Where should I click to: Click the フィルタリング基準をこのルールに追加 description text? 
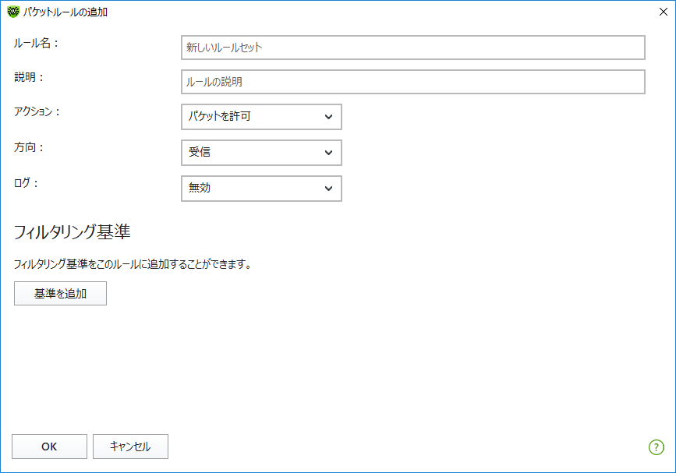point(133,263)
